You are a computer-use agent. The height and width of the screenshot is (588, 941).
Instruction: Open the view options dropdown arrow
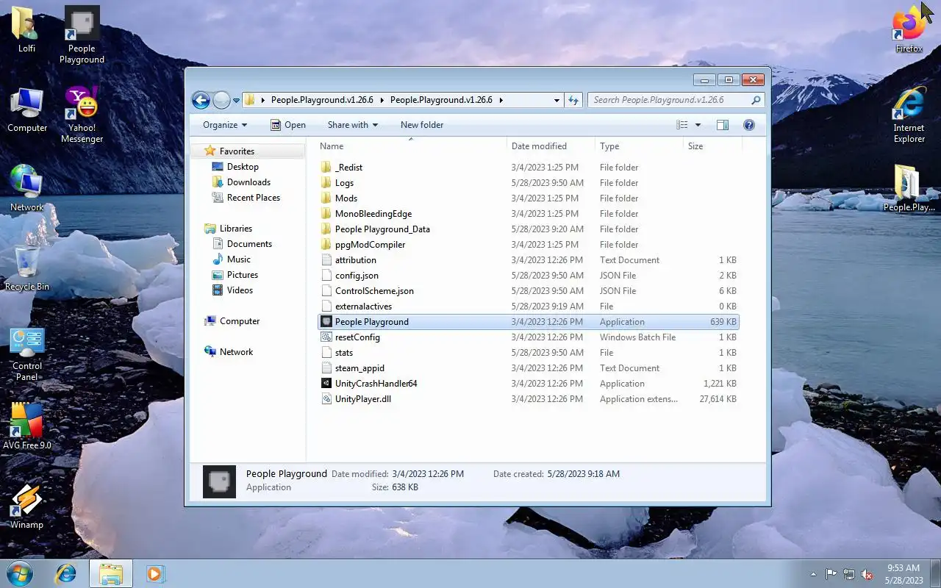click(698, 125)
